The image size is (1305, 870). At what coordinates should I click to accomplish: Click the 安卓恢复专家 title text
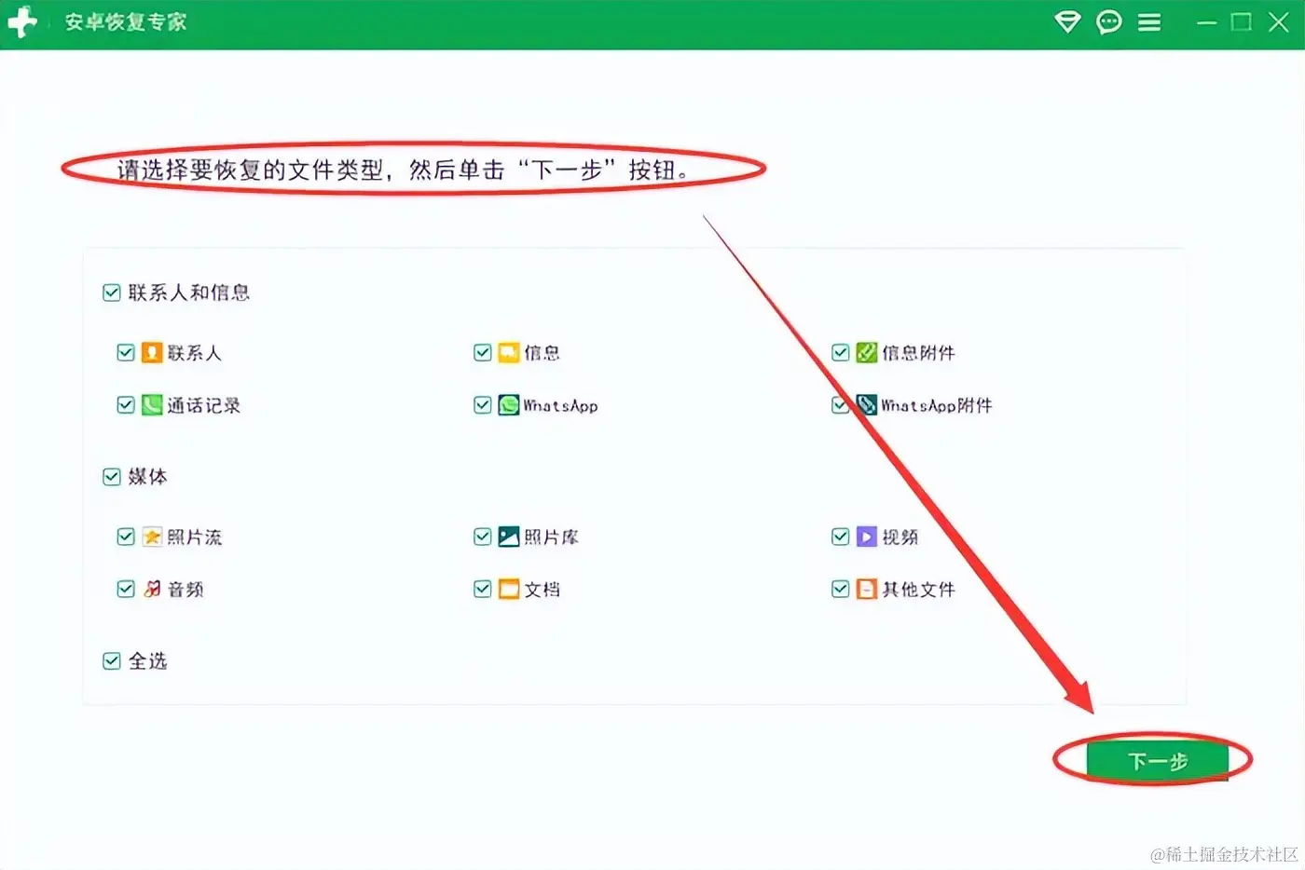126,22
